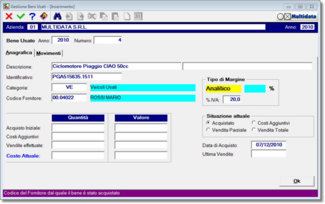
Task: Click the previous record document icon
Action: [69, 16]
